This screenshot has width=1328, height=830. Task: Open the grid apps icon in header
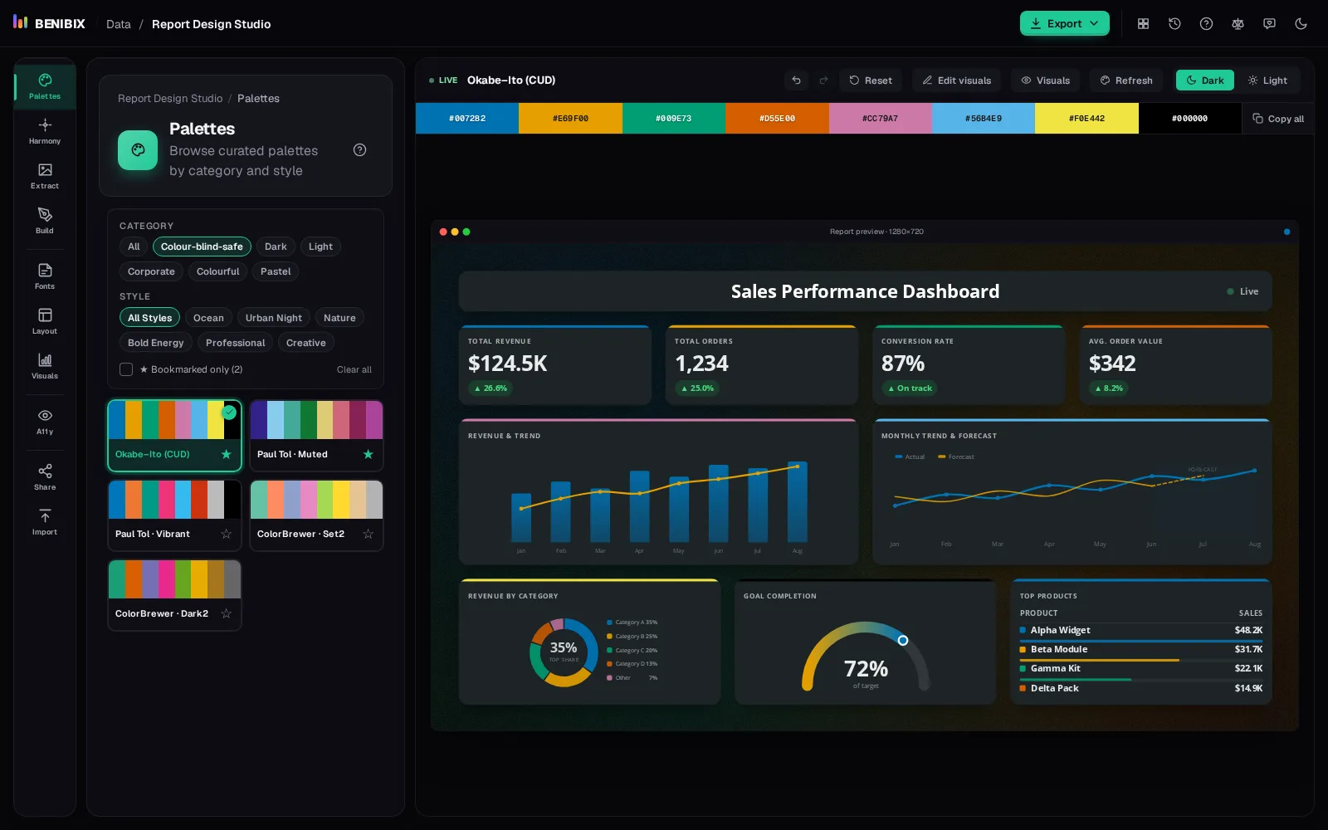coord(1143,24)
